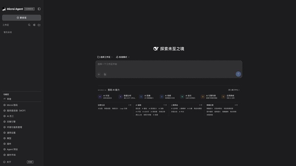This screenshot has height=166, width=296.
Task: Select 文生图 under 创意生成
Action: coord(100,108)
